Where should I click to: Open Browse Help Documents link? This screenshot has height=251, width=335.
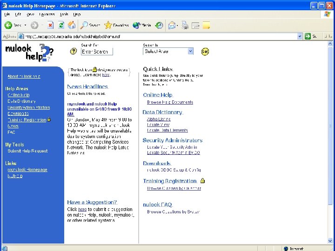[x=170, y=102]
